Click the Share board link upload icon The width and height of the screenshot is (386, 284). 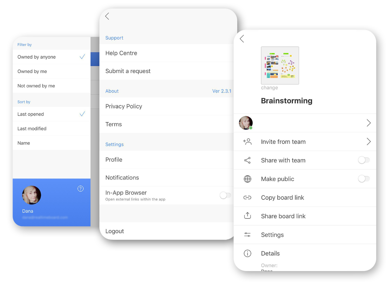tap(247, 216)
